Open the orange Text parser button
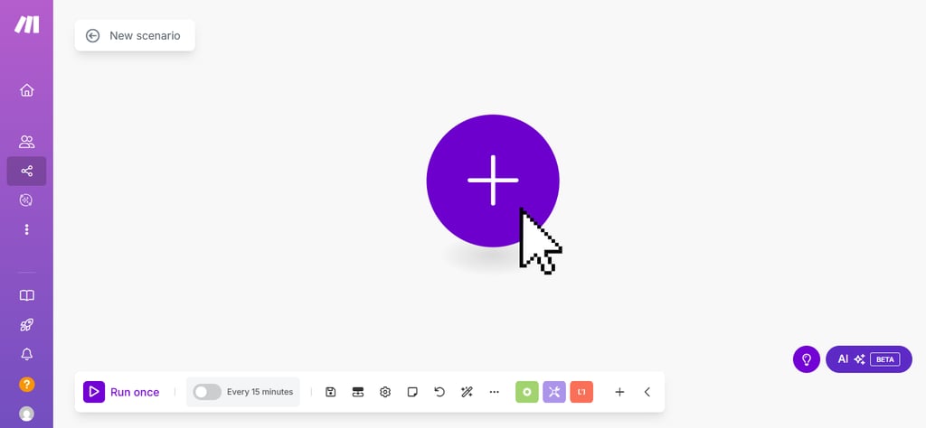 pyautogui.click(x=581, y=392)
